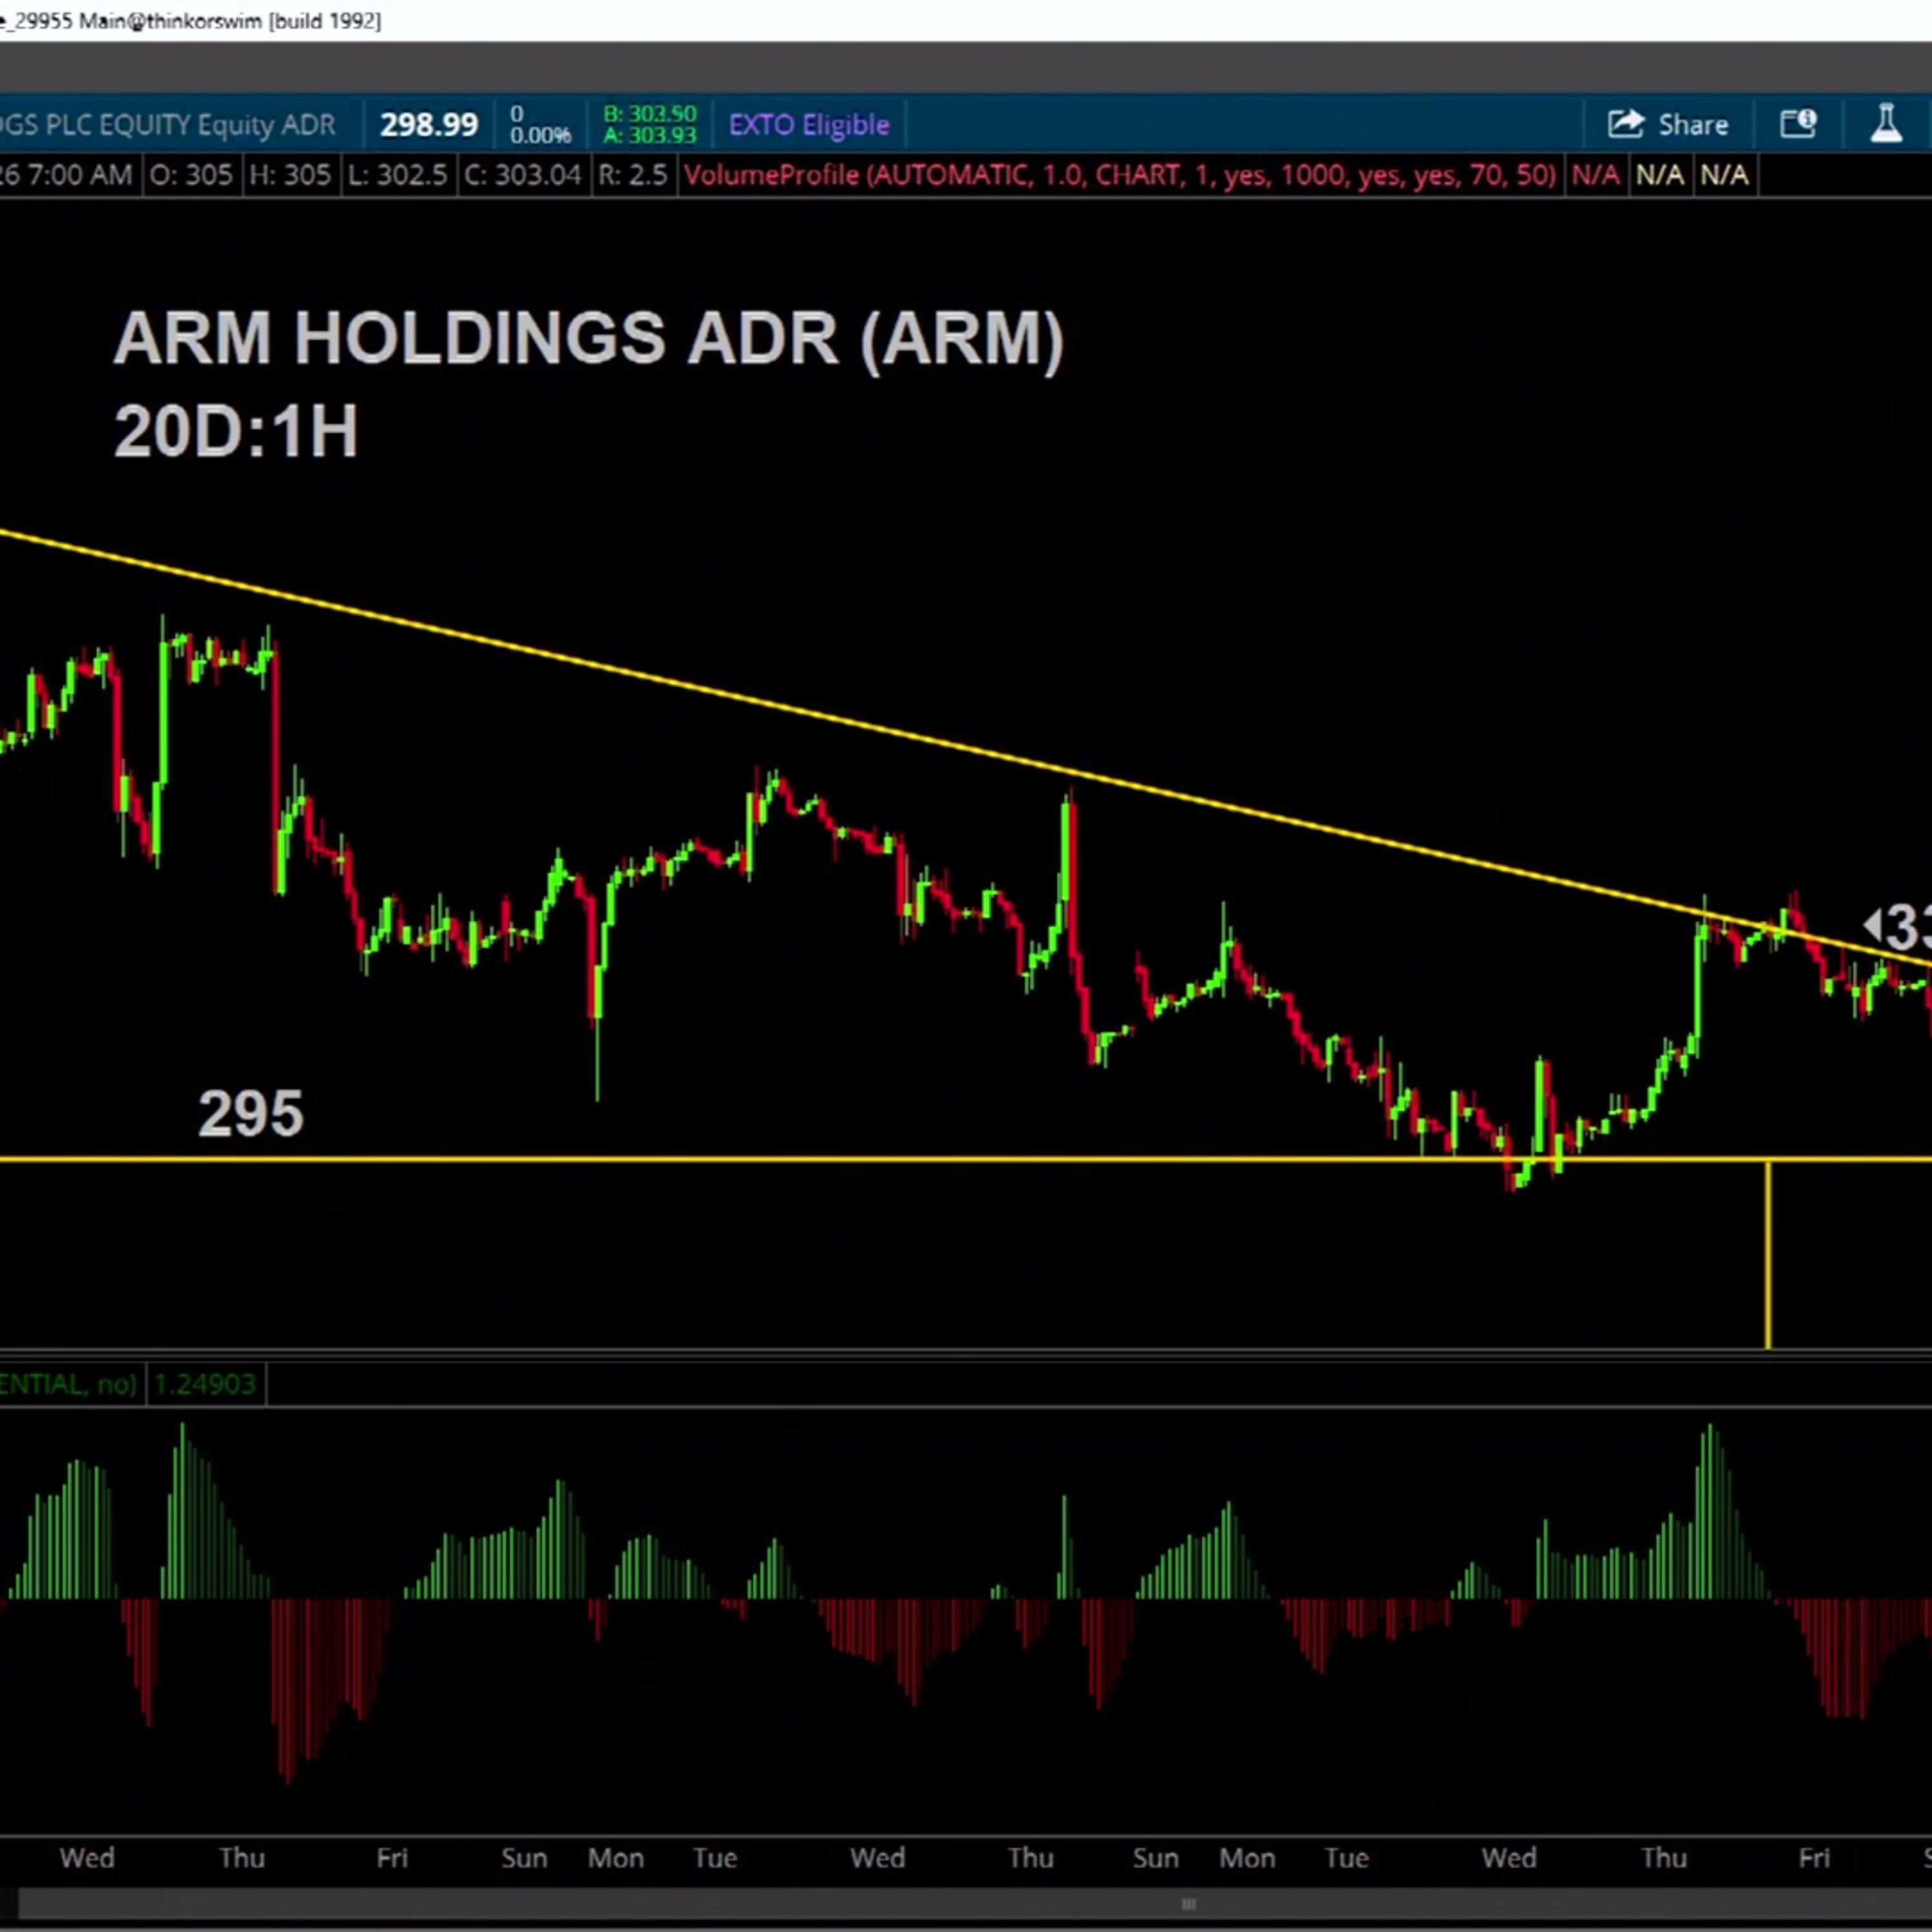Click the price bubble on the right edge

(x=1898, y=927)
